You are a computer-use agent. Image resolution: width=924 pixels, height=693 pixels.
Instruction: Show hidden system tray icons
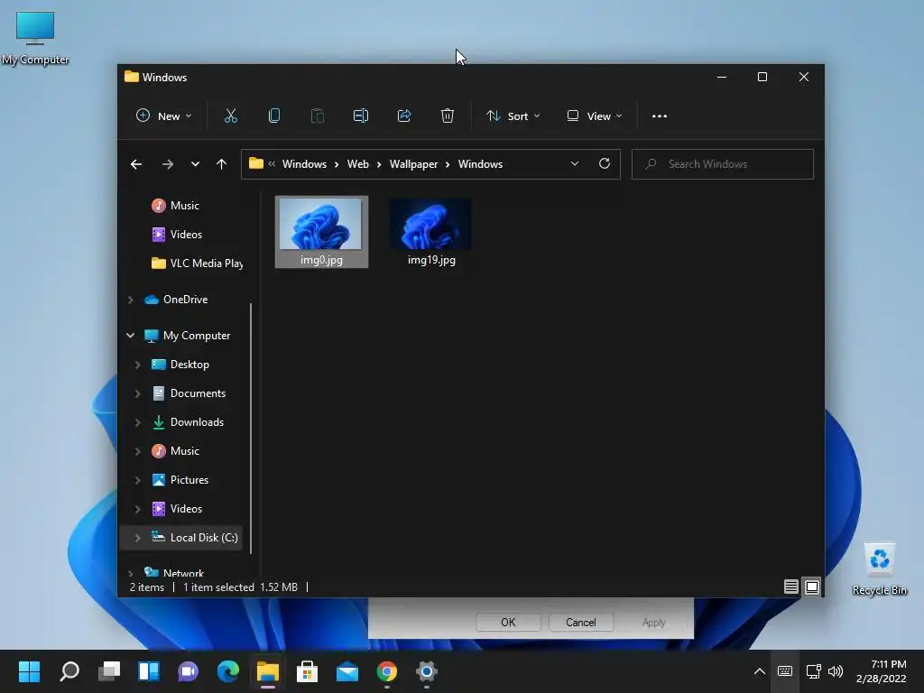[x=760, y=671]
